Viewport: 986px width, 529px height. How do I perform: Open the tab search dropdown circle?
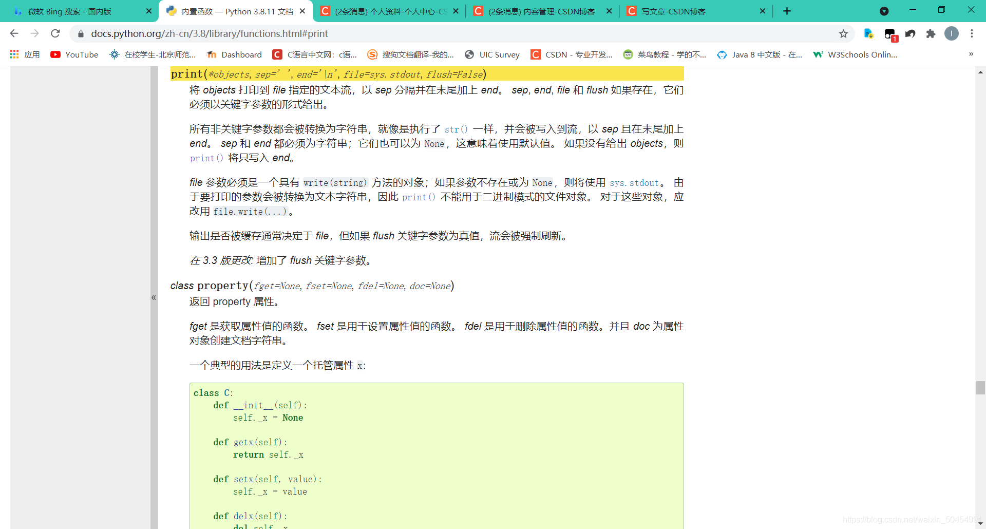pos(884,11)
